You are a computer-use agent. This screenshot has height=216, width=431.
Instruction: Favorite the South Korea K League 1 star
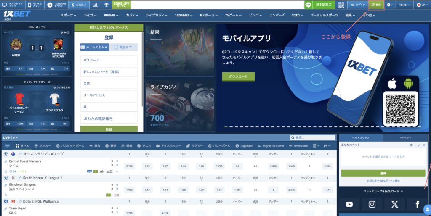point(20,178)
